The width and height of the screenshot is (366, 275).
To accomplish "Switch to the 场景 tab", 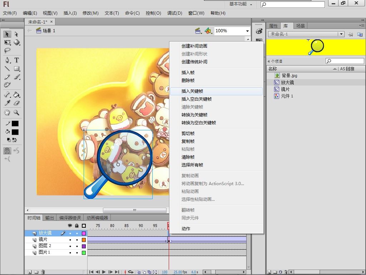I will pos(300,26).
